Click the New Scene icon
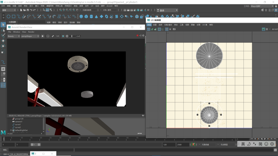Image resolution: width=278 pixels, height=156 pixels. 21,10
